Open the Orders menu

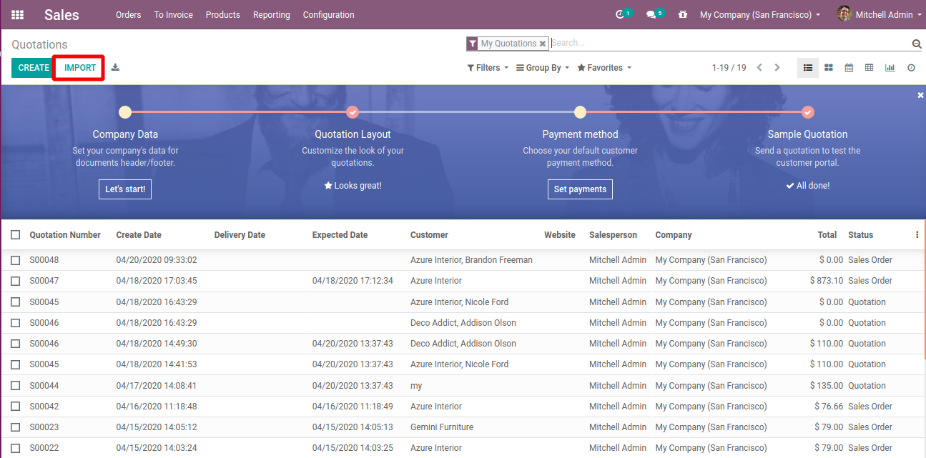pos(128,14)
